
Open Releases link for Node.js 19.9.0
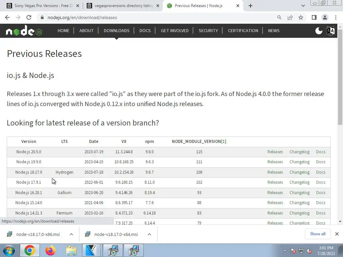(275, 162)
